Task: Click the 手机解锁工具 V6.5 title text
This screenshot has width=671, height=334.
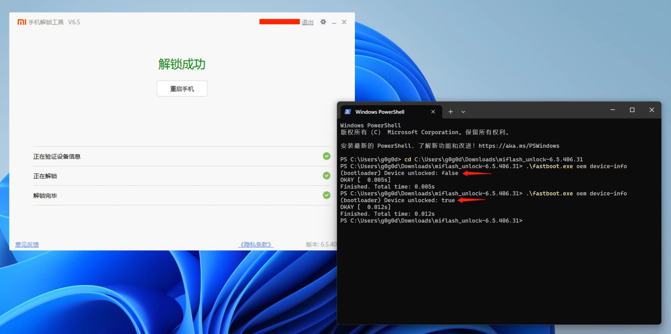Action: coord(54,22)
